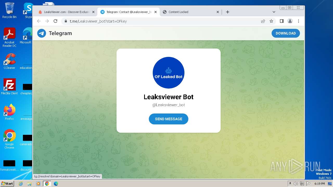Viewport: 333px width, 187px height.
Task: Open the Chrome three-dot menu
Action: (x=298, y=21)
